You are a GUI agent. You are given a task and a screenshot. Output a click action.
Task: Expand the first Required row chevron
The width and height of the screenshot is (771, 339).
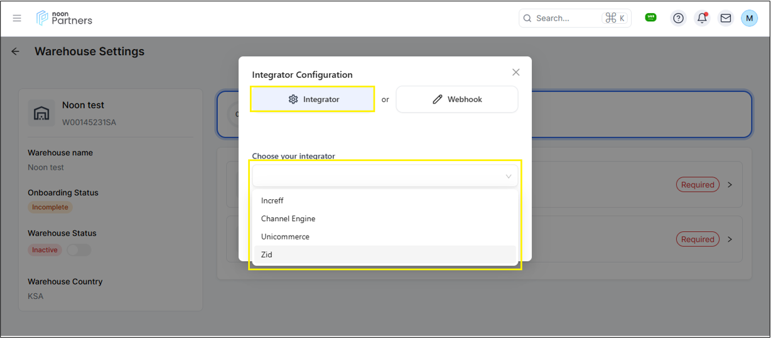tap(730, 185)
